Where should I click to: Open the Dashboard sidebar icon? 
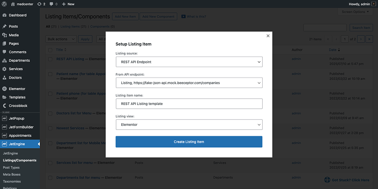[4, 15]
